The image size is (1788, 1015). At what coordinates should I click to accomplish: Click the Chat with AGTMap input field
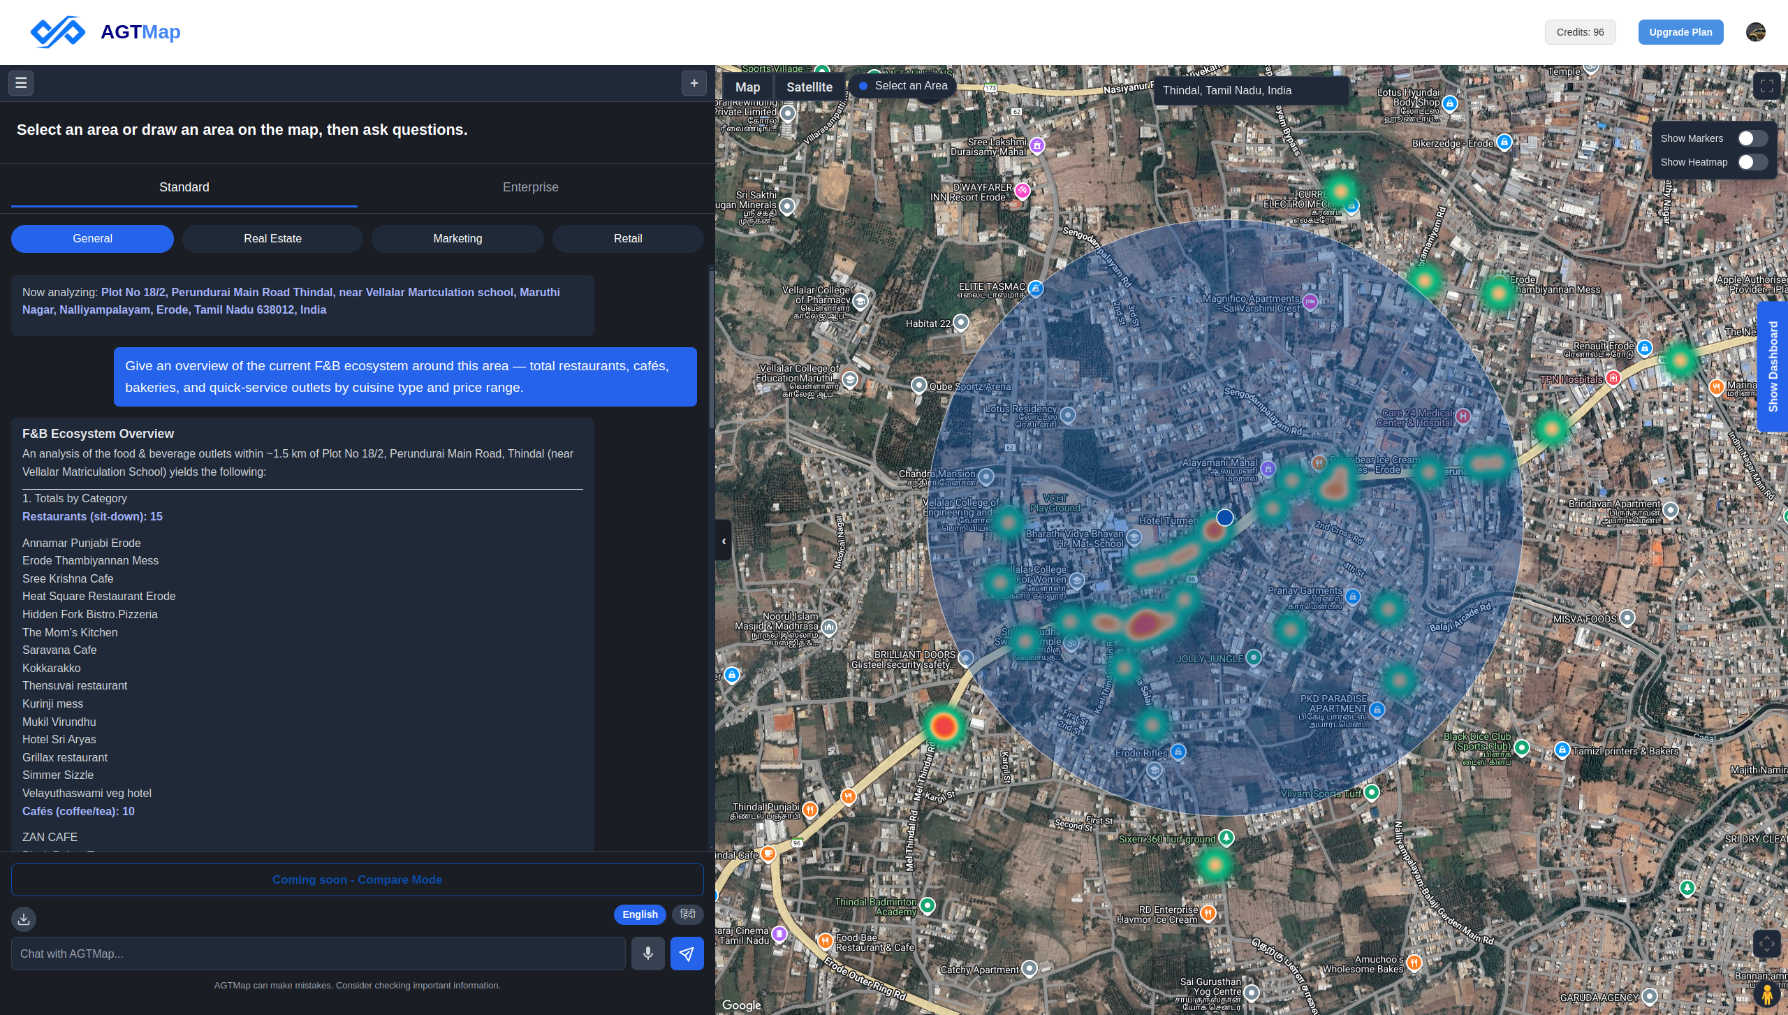[318, 954]
